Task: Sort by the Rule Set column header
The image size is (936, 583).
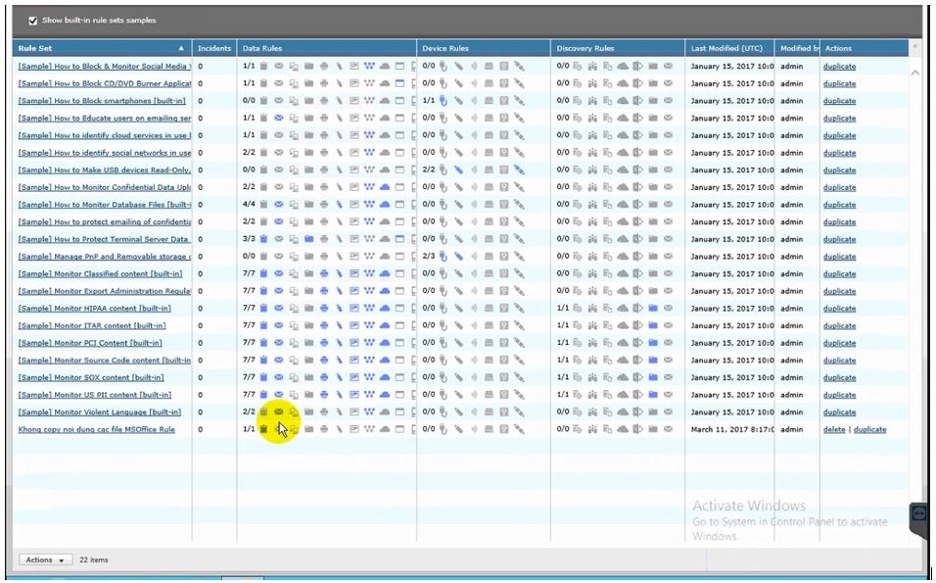Action: (x=98, y=48)
